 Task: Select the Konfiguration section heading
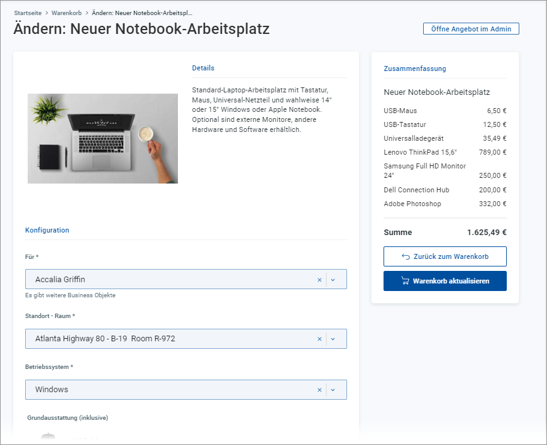47,230
